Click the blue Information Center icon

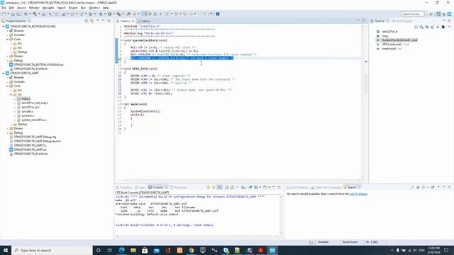(218, 14)
